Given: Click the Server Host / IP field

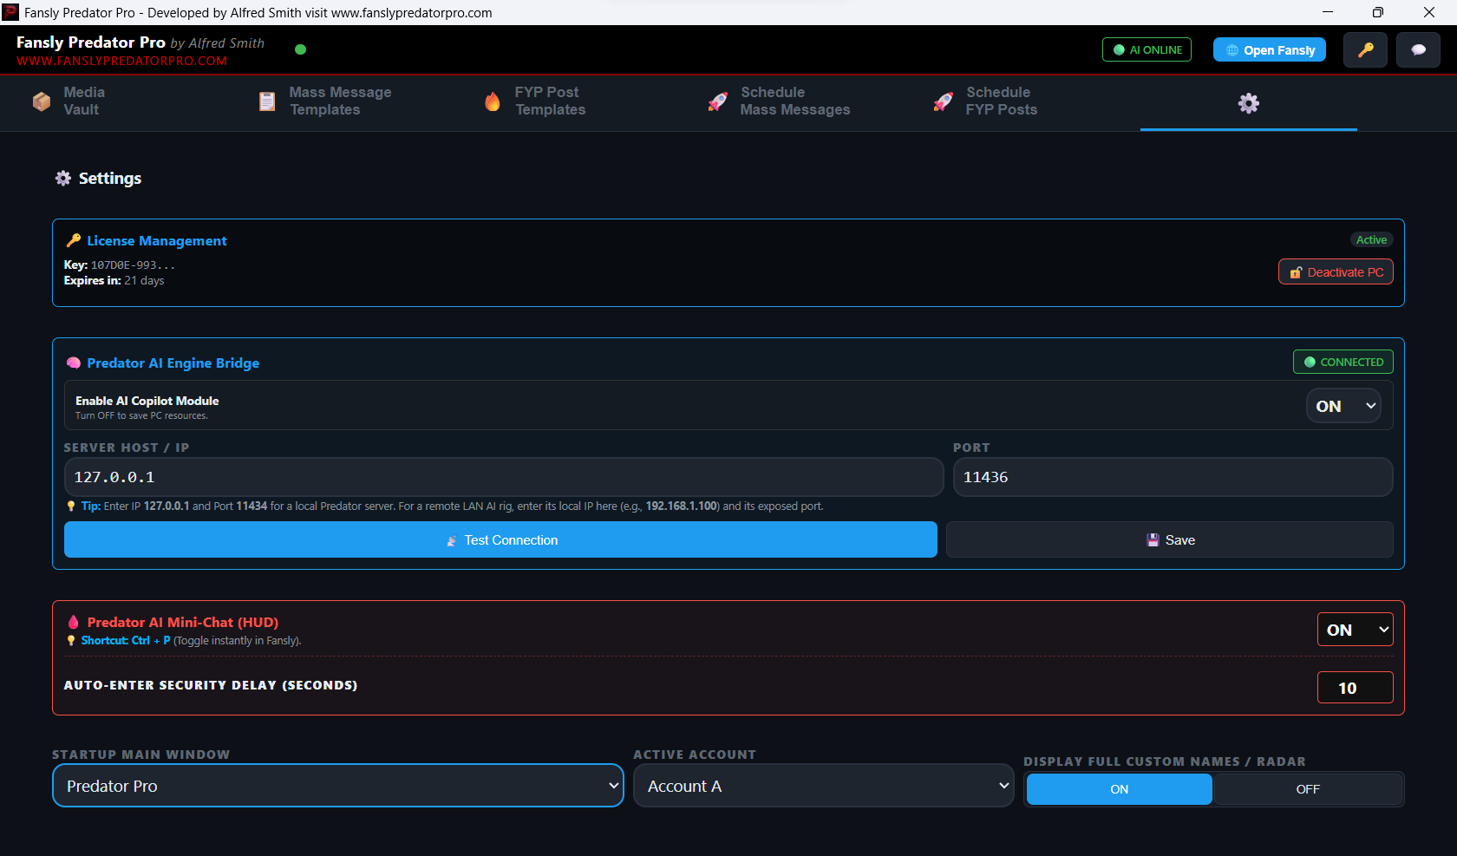Looking at the screenshot, I should pyautogui.click(x=503, y=477).
